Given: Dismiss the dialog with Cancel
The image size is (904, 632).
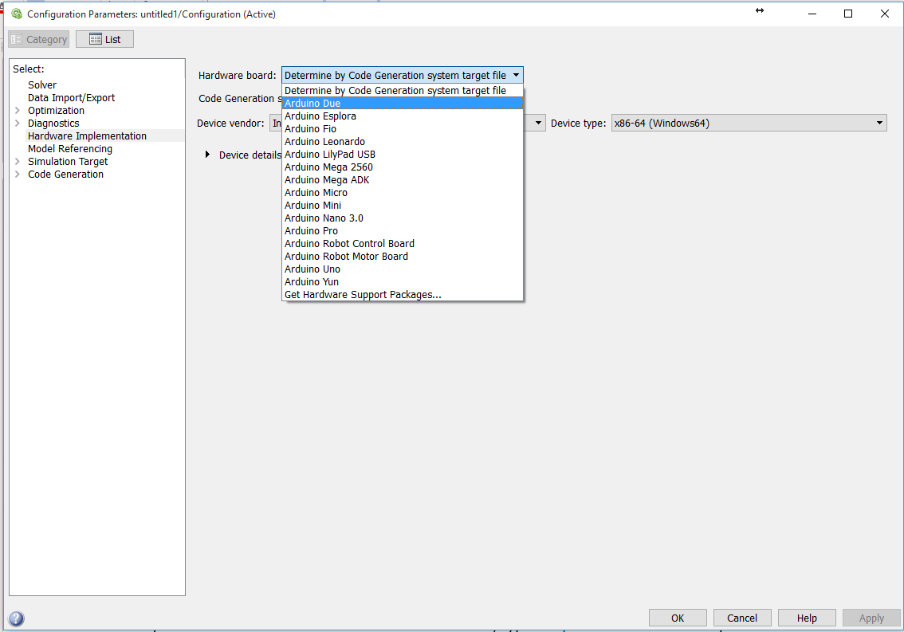Looking at the screenshot, I should (741, 618).
